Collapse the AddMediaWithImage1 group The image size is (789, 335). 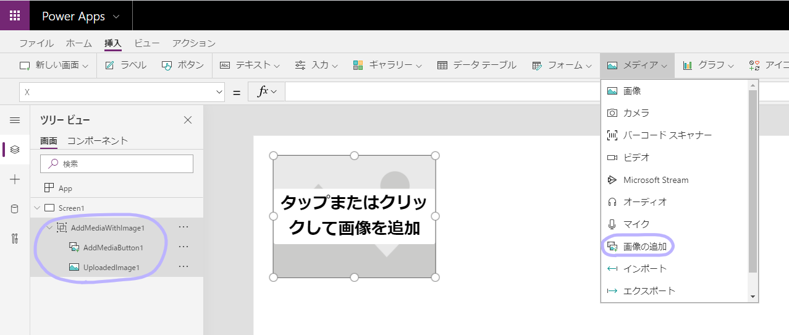click(49, 227)
